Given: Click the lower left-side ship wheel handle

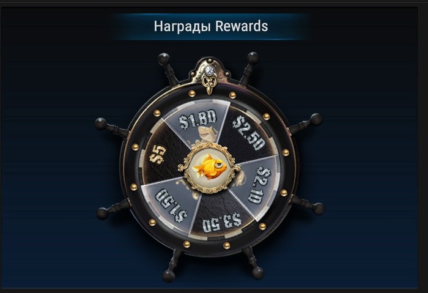Looking at the screenshot, I should pyautogui.click(x=113, y=210).
